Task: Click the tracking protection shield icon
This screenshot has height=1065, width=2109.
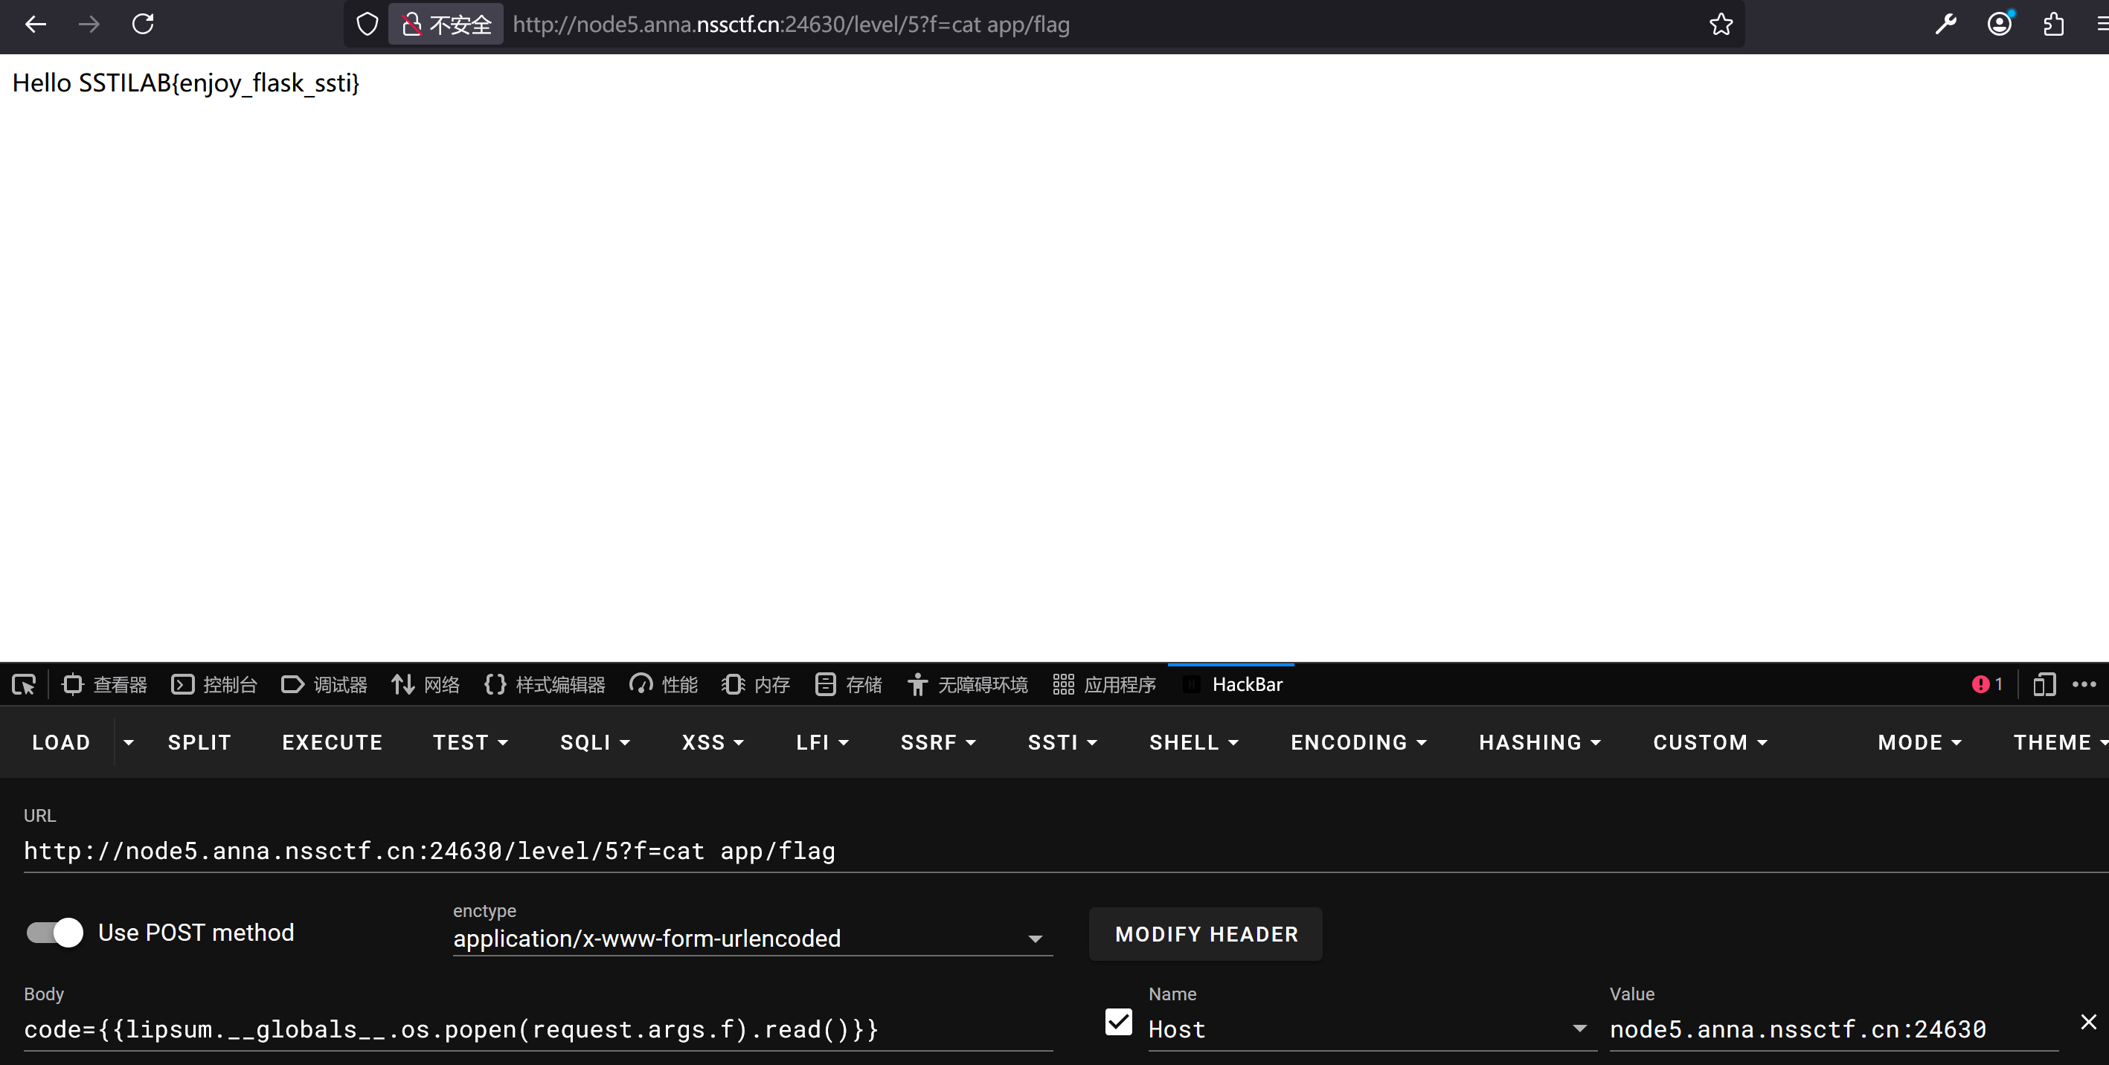Action: coord(367,25)
